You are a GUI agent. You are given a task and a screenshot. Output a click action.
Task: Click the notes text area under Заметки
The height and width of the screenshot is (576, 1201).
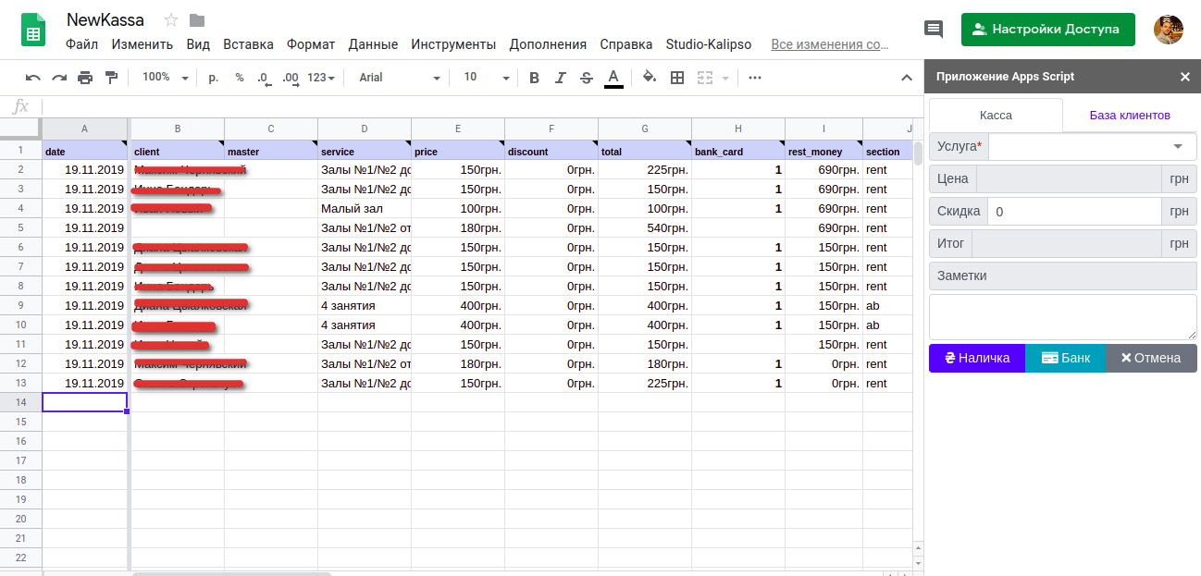click(x=1062, y=317)
